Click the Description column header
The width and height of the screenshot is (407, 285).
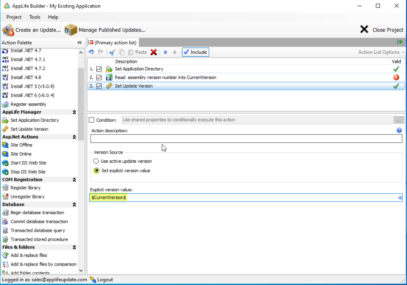(x=251, y=61)
